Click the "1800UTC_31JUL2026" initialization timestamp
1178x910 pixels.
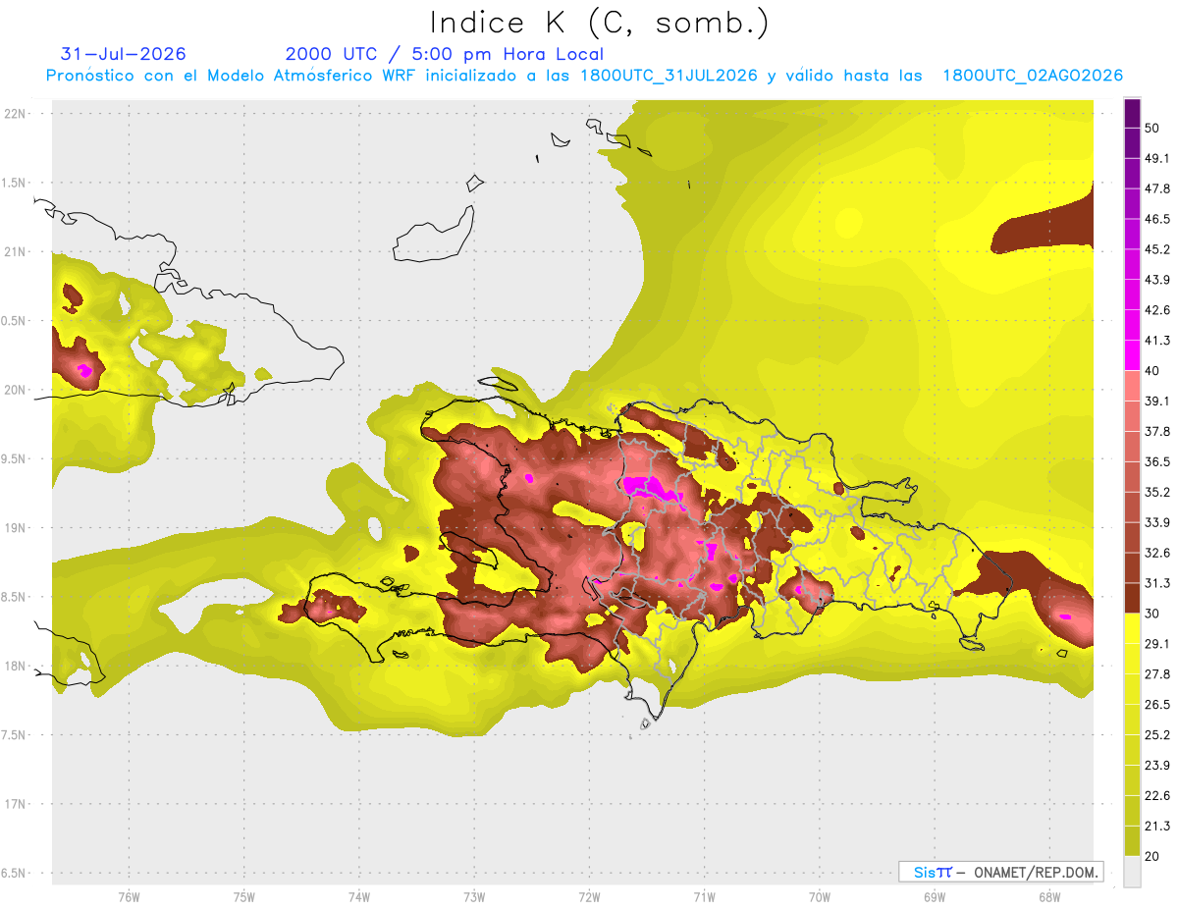coord(669,76)
